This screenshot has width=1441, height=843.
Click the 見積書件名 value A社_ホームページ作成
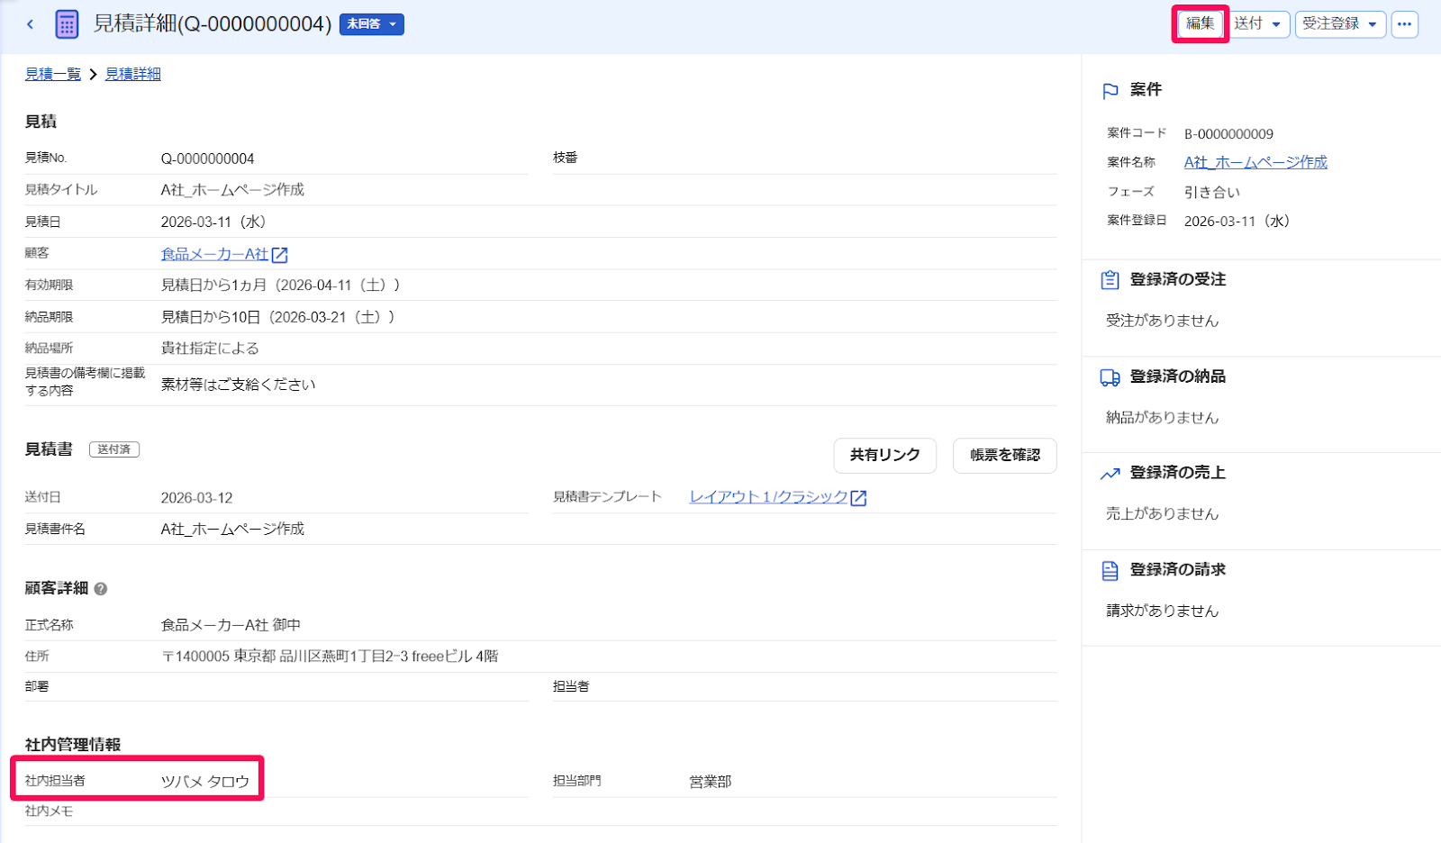(x=232, y=530)
